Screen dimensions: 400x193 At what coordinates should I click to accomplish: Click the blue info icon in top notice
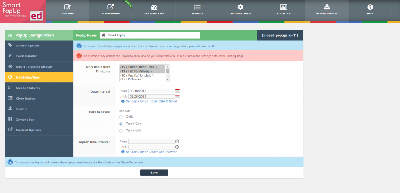(x=79, y=46)
